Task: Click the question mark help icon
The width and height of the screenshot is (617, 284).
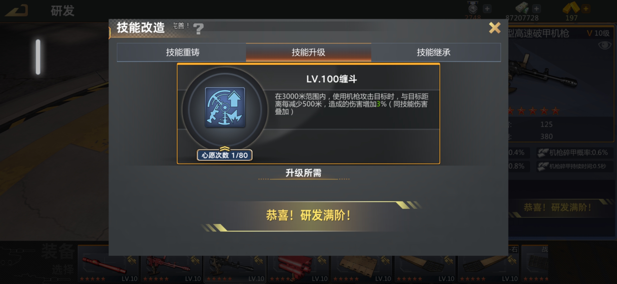Action: pos(198,29)
